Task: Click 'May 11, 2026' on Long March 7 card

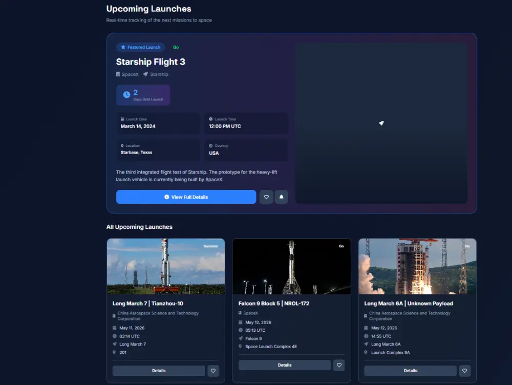Action: pos(132,328)
